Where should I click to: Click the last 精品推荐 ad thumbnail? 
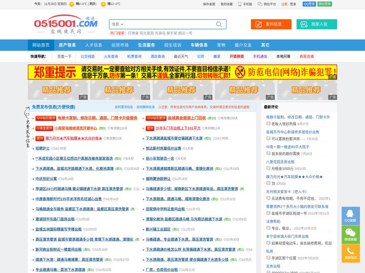[x=307, y=90]
